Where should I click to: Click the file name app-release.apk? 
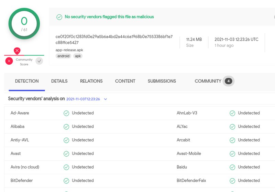coord(69,50)
